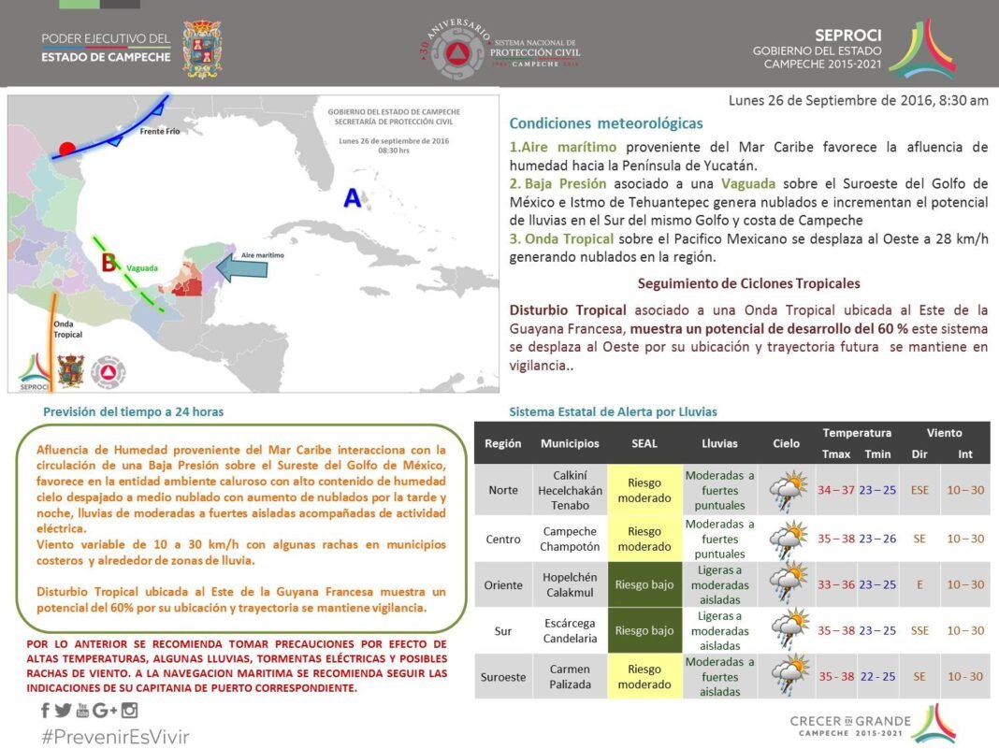The width and height of the screenshot is (999, 749).
Task: Open the Twitter bird icon
Action: [x=63, y=711]
